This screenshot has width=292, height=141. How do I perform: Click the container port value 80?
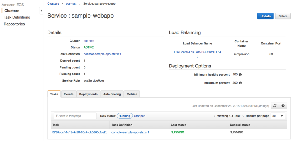pyautogui.click(x=271, y=54)
